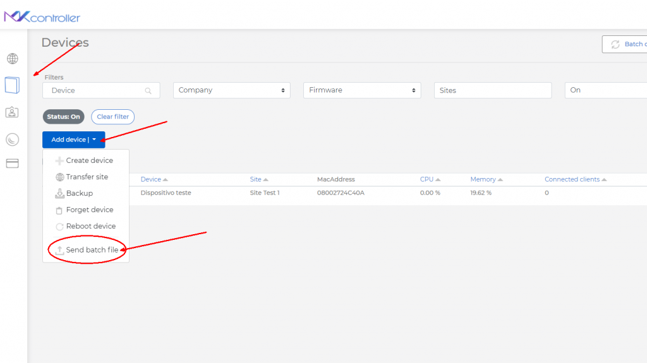Open the gauge icon in the sidebar
The width and height of the screenshot is (647, 363).
coord(13,140)
